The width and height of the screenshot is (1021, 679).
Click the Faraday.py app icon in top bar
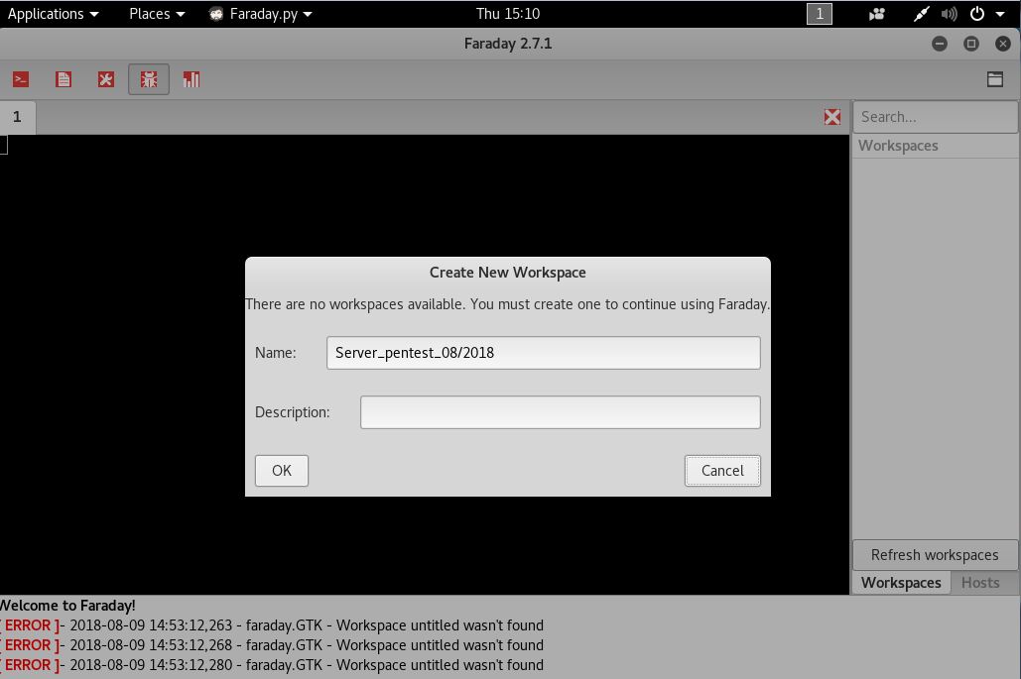pyautogui.click(x=216, y=14)
